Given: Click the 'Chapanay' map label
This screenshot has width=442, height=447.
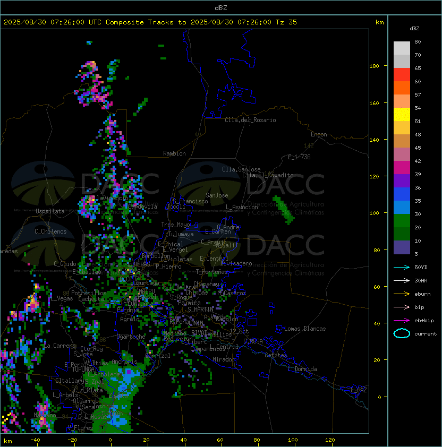Looking at the screenshot, I should click(206, 284).
